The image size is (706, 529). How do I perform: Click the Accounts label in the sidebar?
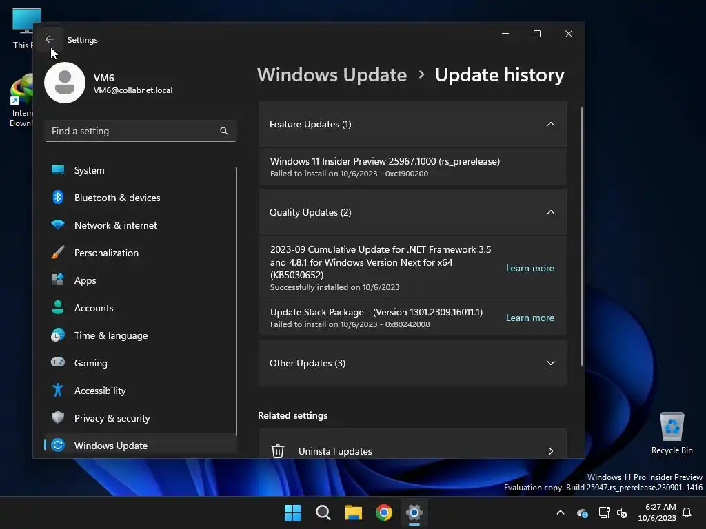(x=94, y=308)
